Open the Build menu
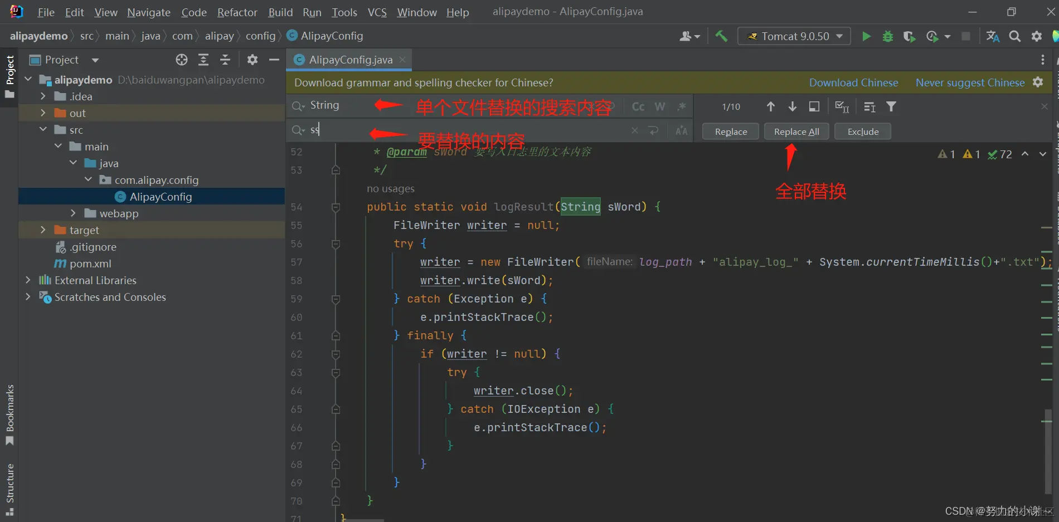The width and height of the screenshot is (1059, 522). (280, 12)
